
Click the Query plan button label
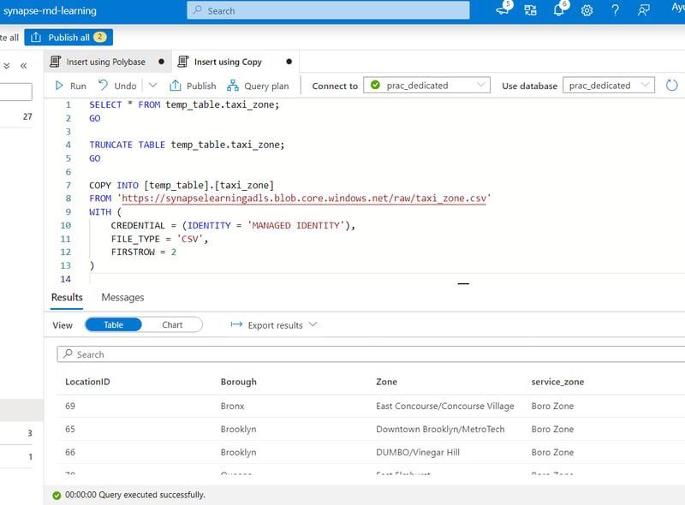point(266,86)
